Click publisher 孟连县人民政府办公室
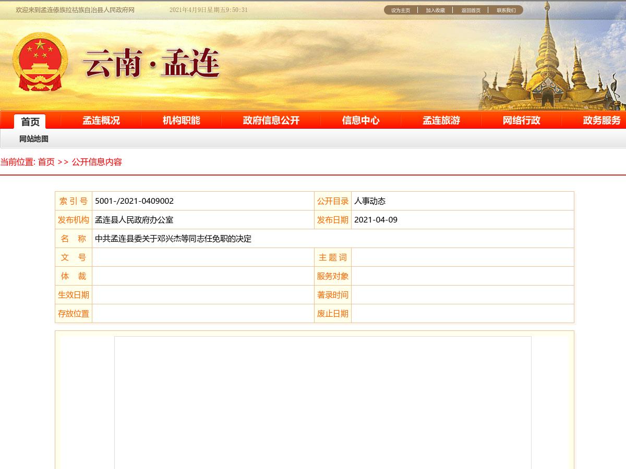 [x=134, y=220]
